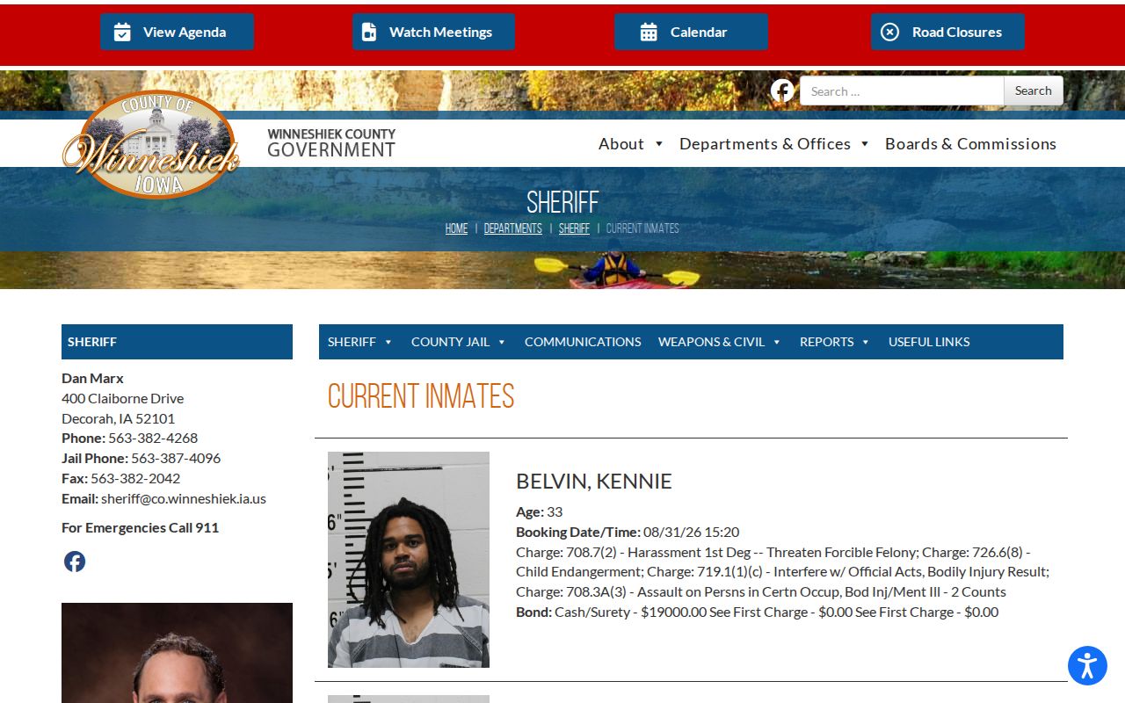Go to the Sheriff breadcrumb link
Screen dimensions: 1125x703
click(574, 228)
